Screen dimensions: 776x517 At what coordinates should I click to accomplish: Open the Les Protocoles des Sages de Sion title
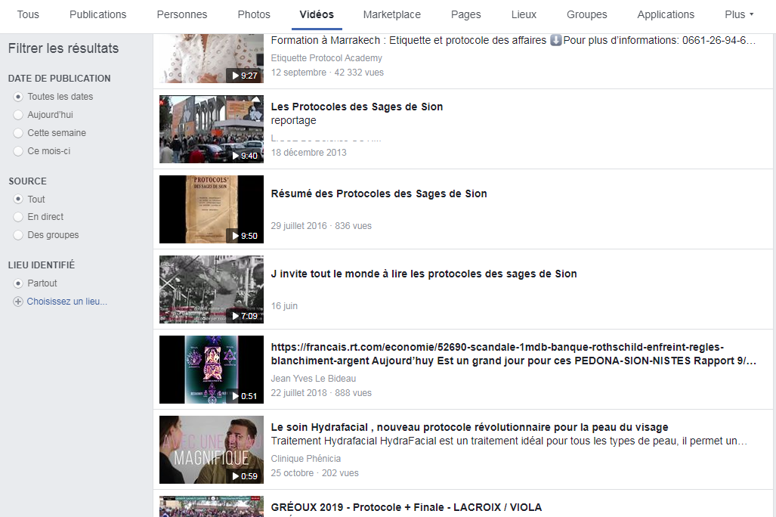point(357,107)
